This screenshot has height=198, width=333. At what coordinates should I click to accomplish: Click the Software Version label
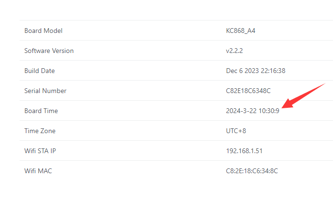pos(49,51)
